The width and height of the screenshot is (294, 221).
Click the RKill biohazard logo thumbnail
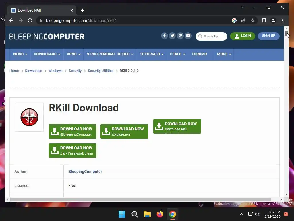(x=29, y=117)
